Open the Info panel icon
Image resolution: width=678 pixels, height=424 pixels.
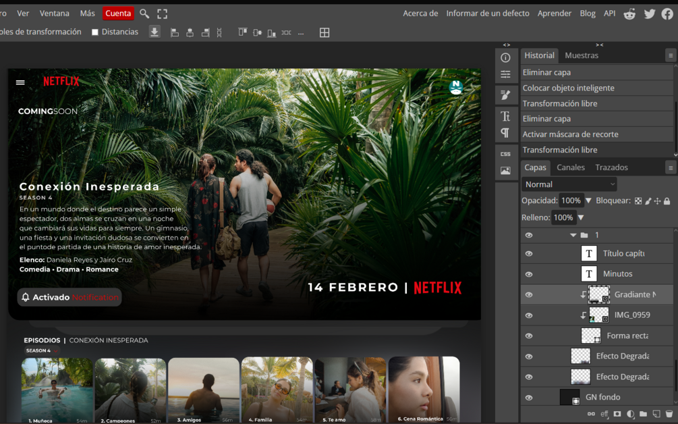(x=505, y=57)
